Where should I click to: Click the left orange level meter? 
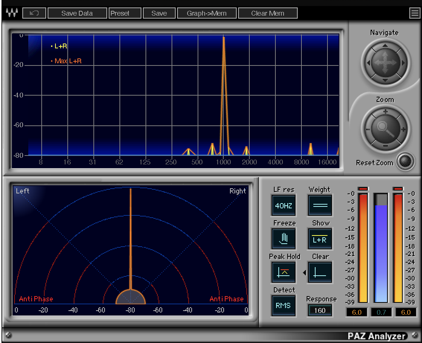363,248
